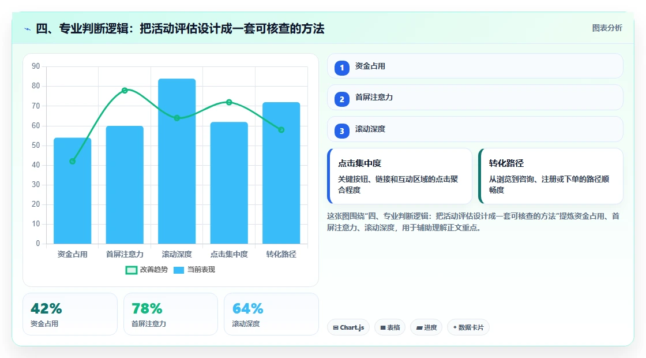Click the lightning icon beside the title

tap(28, 29)
